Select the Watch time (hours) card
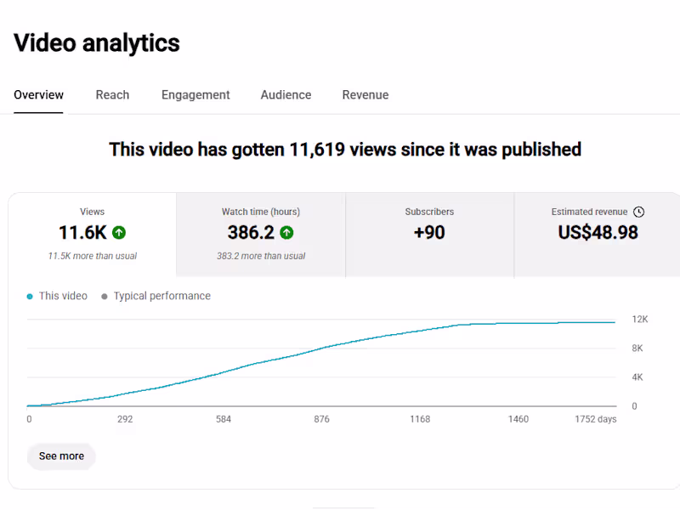 [x=261, y=235]
